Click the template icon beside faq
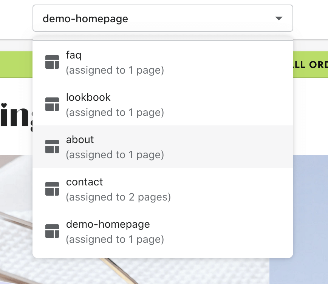328x284 pixels. (53, 62)
